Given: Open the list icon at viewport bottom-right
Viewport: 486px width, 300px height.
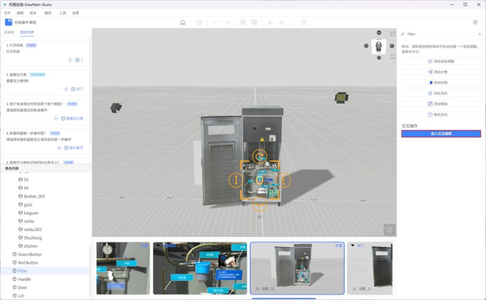Looking at the screenshot, I should [390, 230].
